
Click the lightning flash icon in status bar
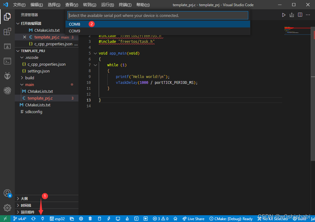coord(109,219)
